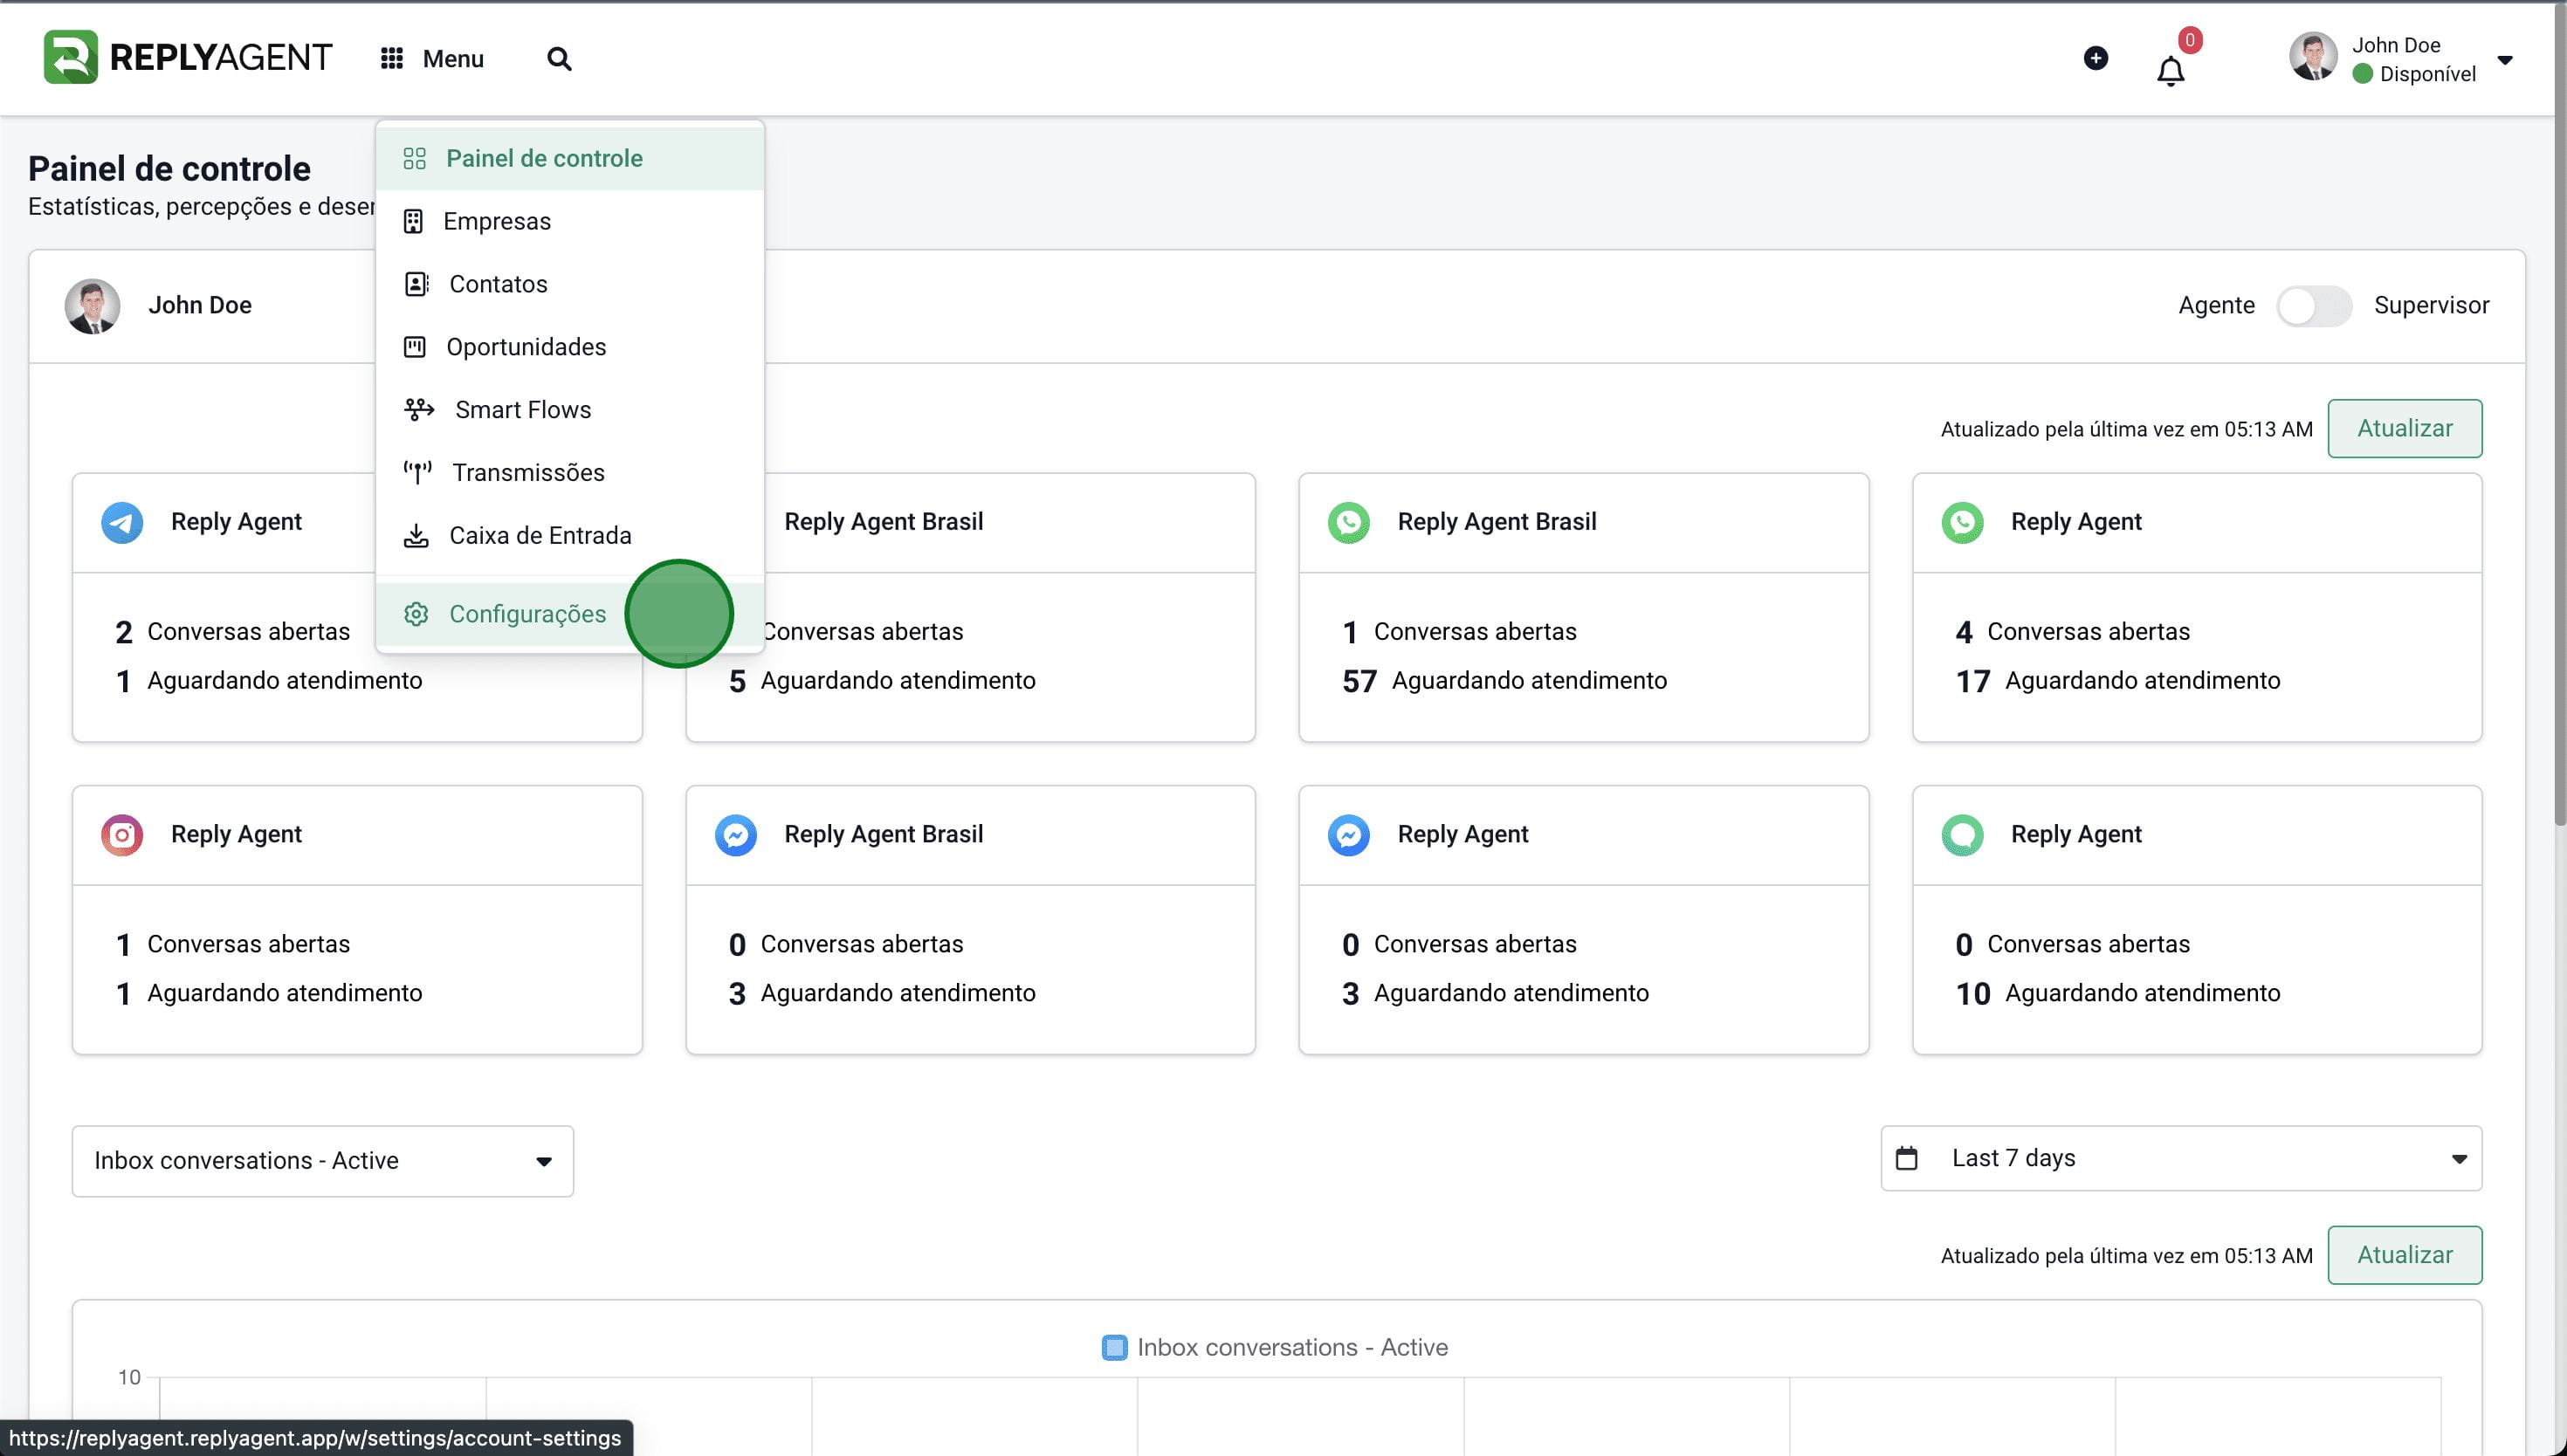Viewport: 2567px width, 1456px height.
Task: Click the upper Atualizar button
Action: [2404, 428]
